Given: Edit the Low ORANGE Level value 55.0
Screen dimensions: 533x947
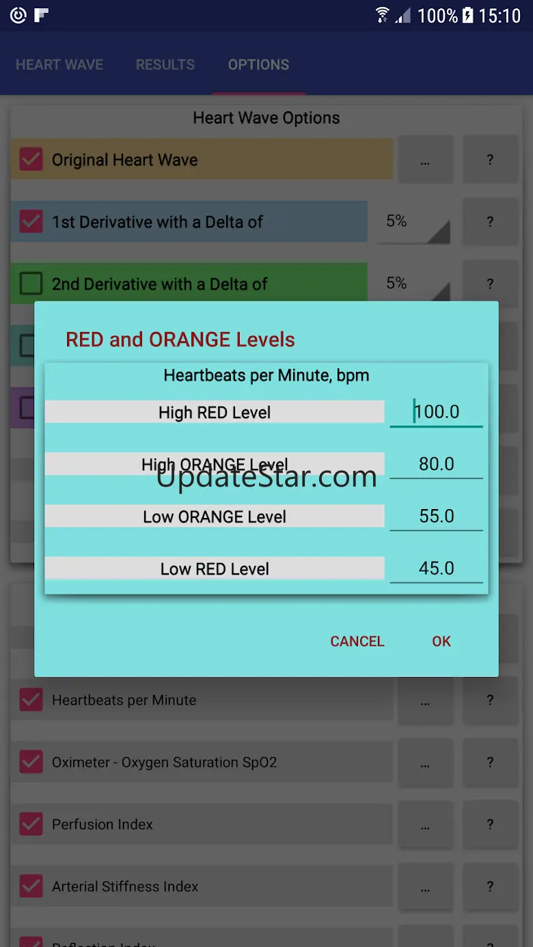Looking at the screenshot, I should point(436,516).
